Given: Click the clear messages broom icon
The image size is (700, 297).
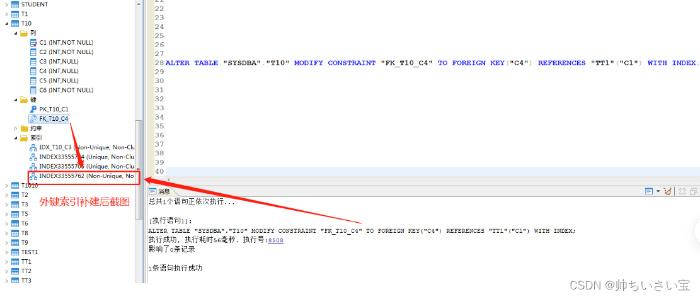Looking at the screenshot, I should click(x=668, y=191).
